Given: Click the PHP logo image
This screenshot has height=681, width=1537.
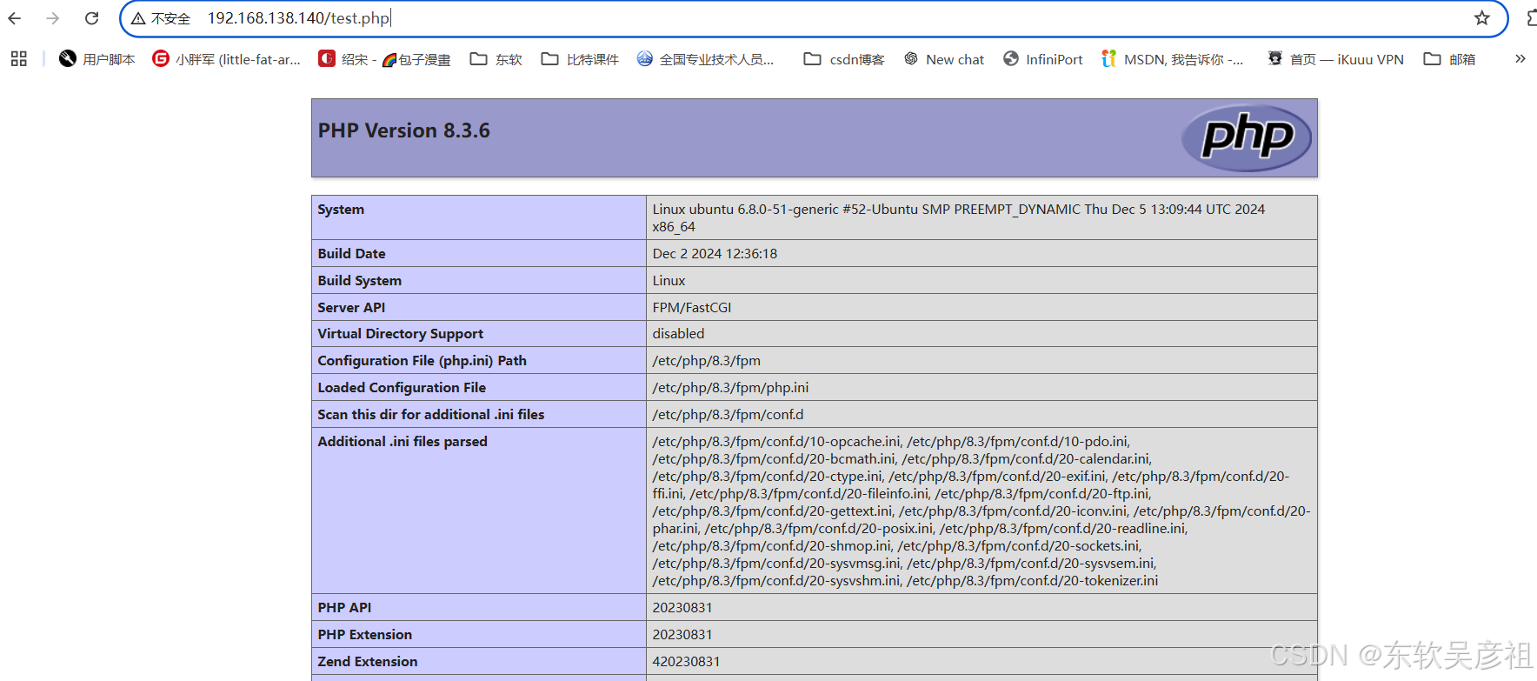Looking at the screenshot, I should click(x=1247, y=137).
